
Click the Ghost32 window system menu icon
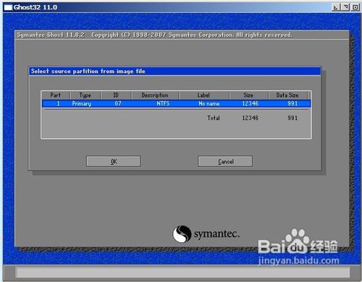coord(8,7)
